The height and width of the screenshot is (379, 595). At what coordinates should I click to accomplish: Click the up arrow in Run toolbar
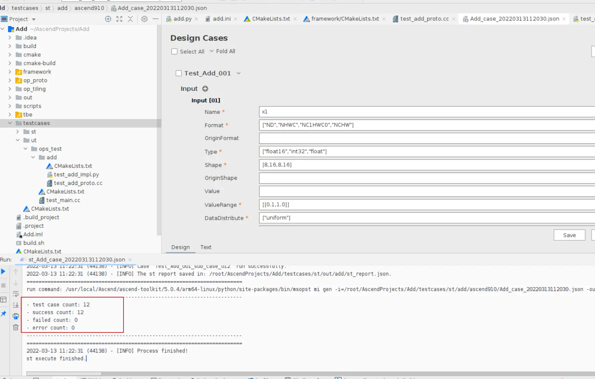(16, 271)
